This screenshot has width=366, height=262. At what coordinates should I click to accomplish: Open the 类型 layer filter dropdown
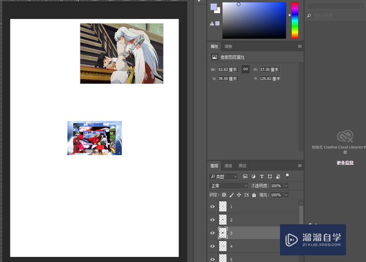click(223, 176)
